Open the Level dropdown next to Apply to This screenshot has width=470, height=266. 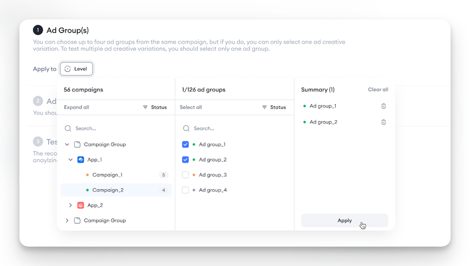(76, 69)
